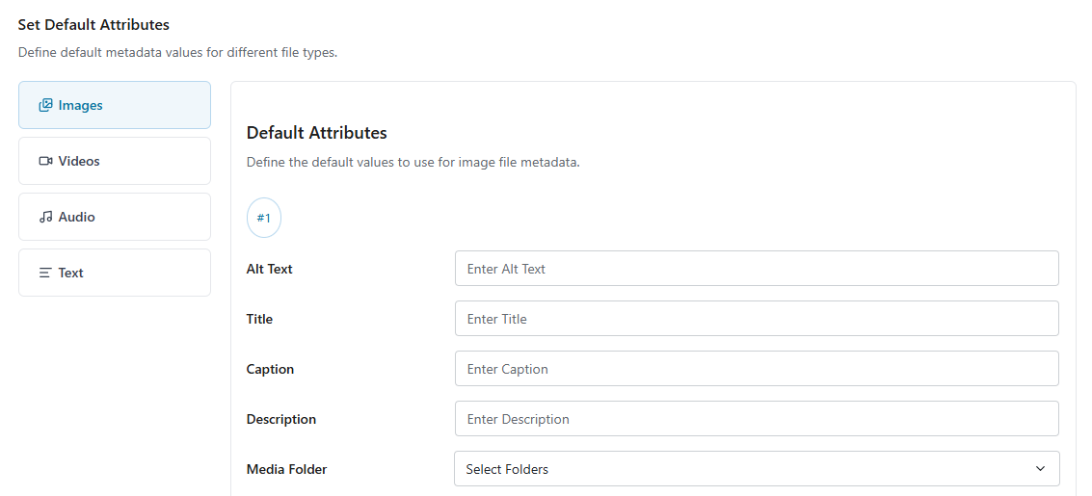The width and height of the screenshot is (1092, 496).
Task: Click the Alt Text field label
Action: [270, 269]
